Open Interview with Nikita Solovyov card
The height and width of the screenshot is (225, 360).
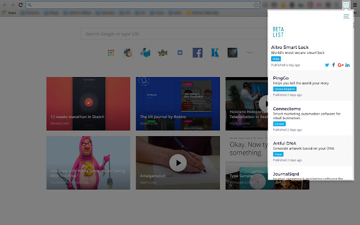88,163
